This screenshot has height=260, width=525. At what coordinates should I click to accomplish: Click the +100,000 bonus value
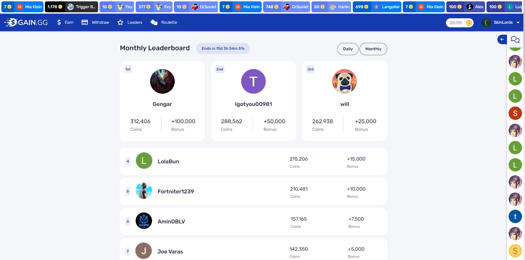[183, 121]
